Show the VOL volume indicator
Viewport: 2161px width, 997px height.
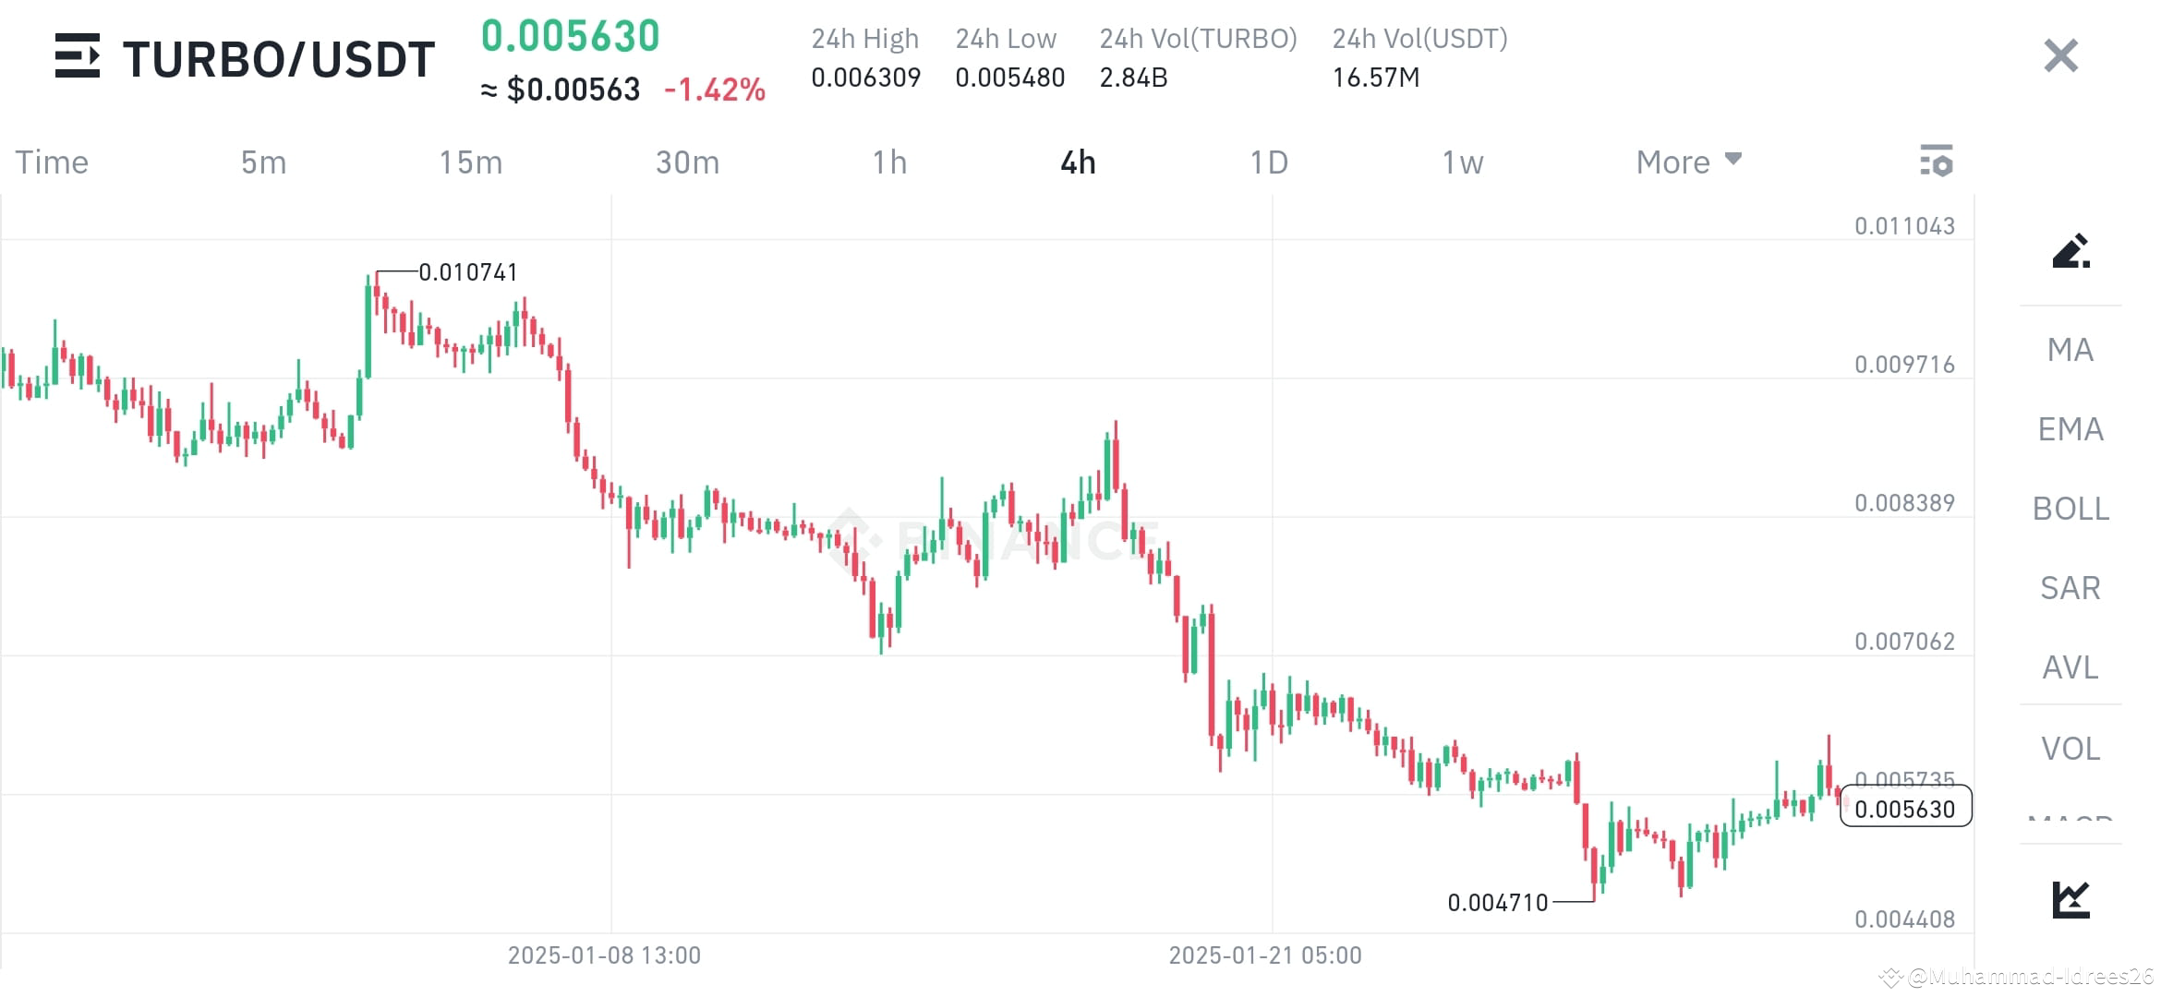(x=2069, y=748)
